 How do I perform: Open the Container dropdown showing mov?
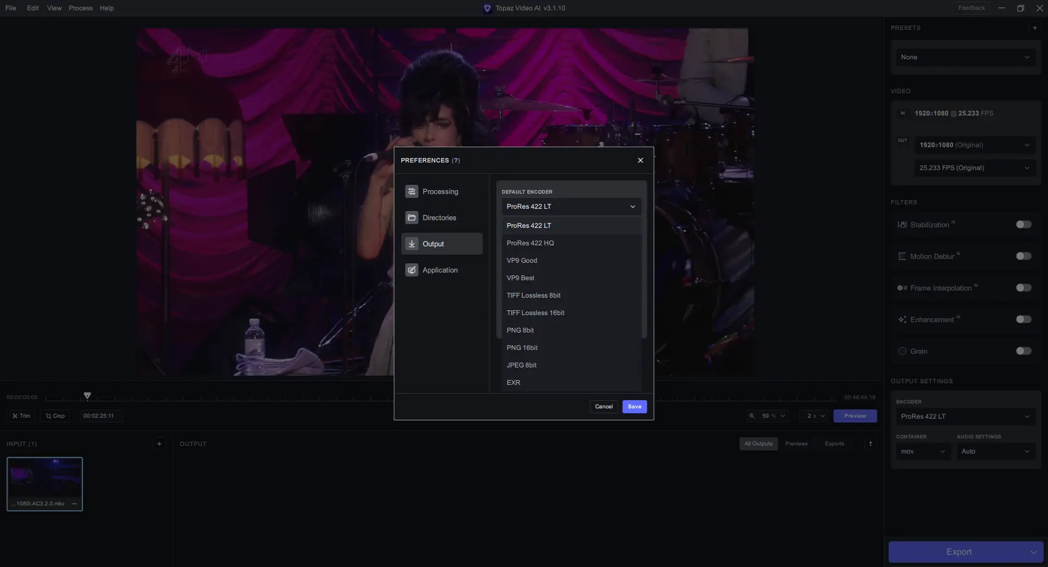[x=924, y=451]
